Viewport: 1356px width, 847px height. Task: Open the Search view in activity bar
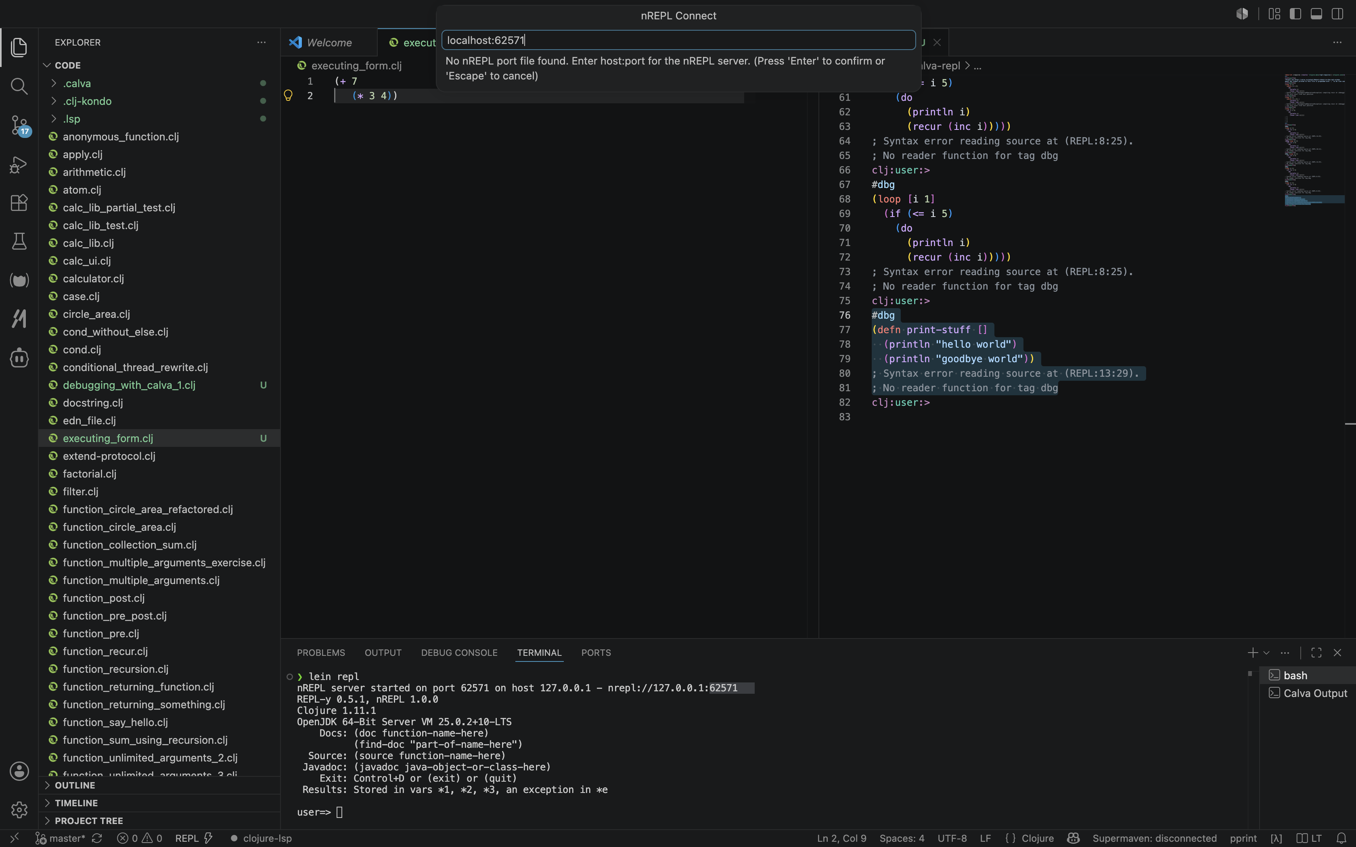point(19,86)
